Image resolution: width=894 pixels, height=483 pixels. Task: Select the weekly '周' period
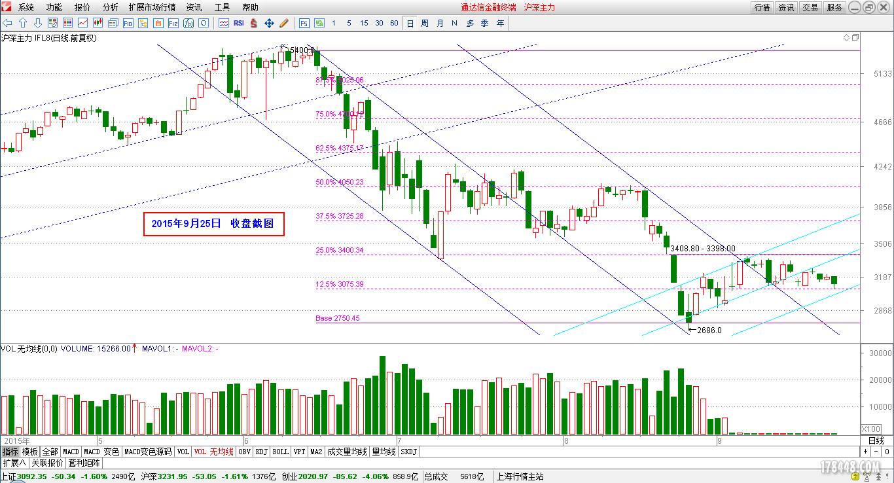point(425,23)
